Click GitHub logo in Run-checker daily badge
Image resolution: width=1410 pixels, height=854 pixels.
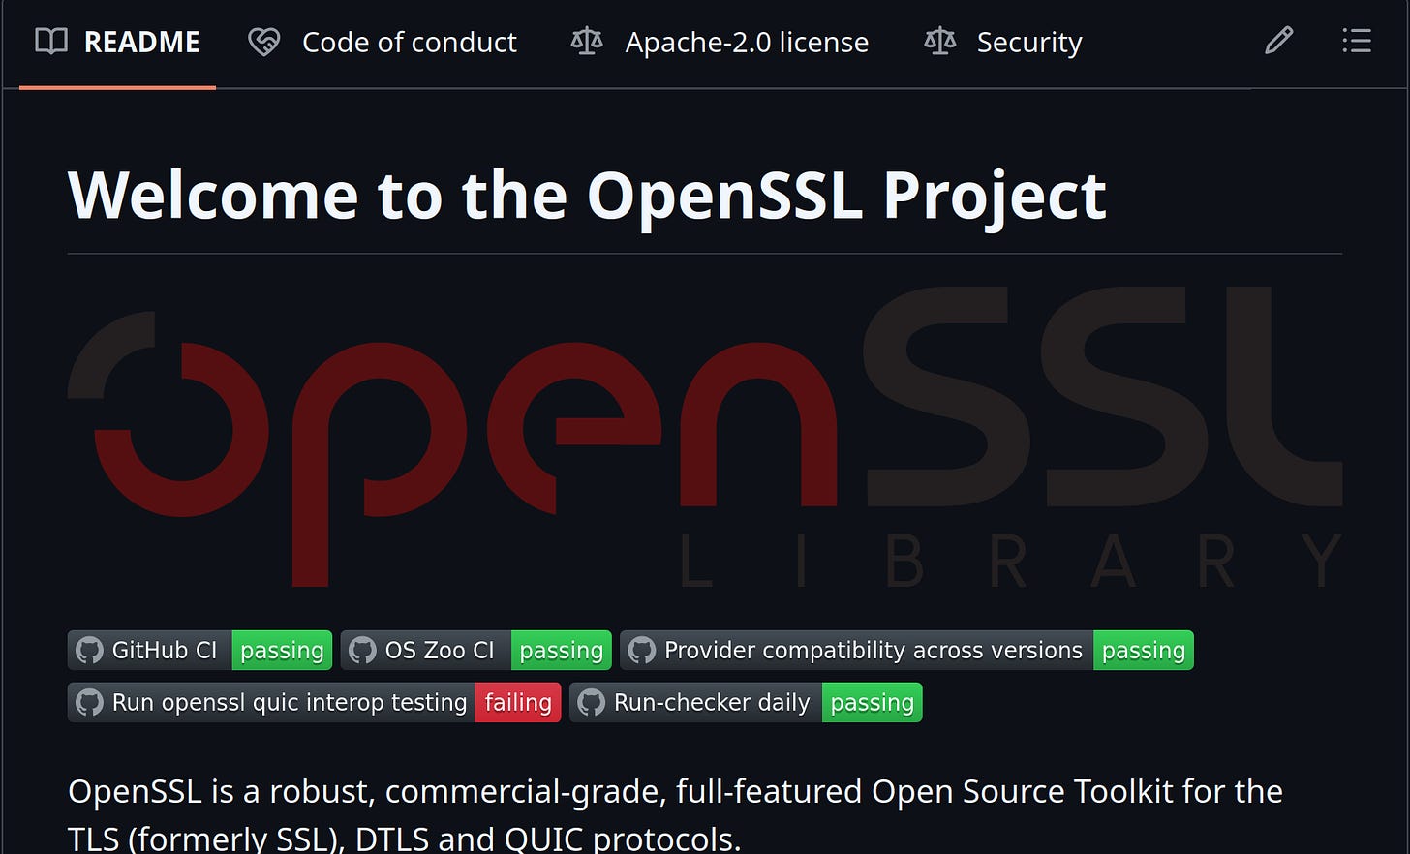[x=591, y=702]
